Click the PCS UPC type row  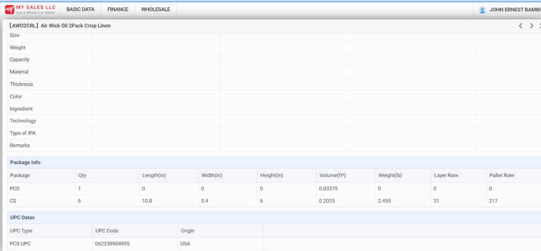pyautogui.click(x=22, y=244)
